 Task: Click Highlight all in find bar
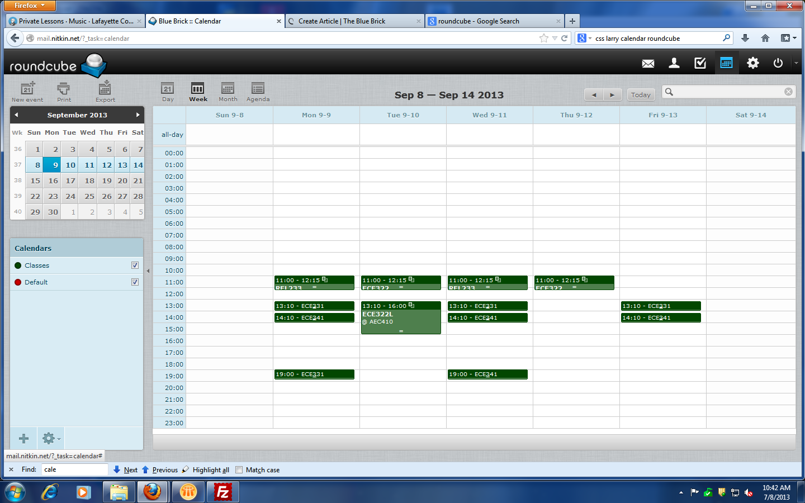click(x=210, y=470)
